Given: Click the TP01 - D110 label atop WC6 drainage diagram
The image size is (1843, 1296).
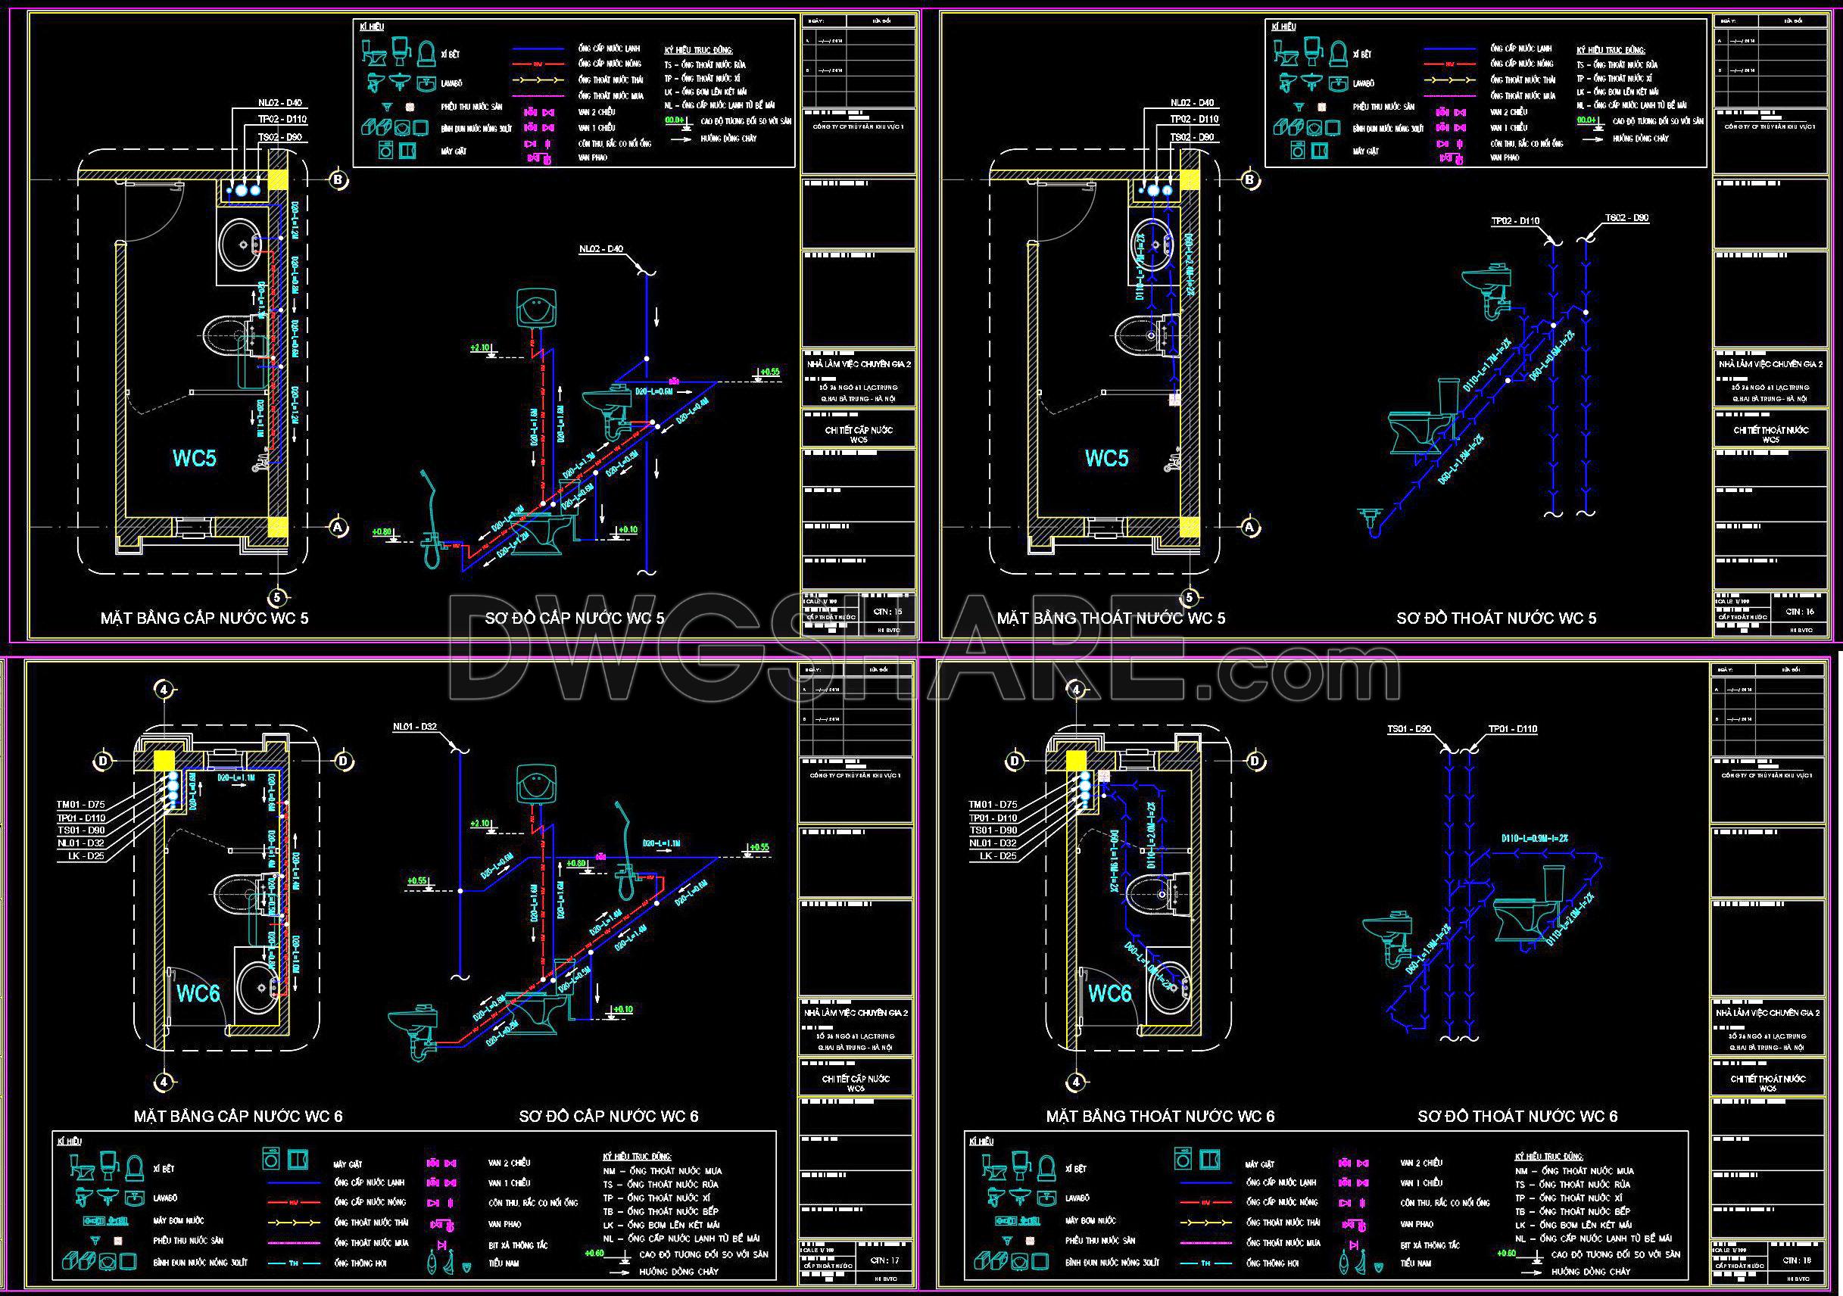Looking at the screenshot, I should pyautogui.click(x=1512, y=730).
